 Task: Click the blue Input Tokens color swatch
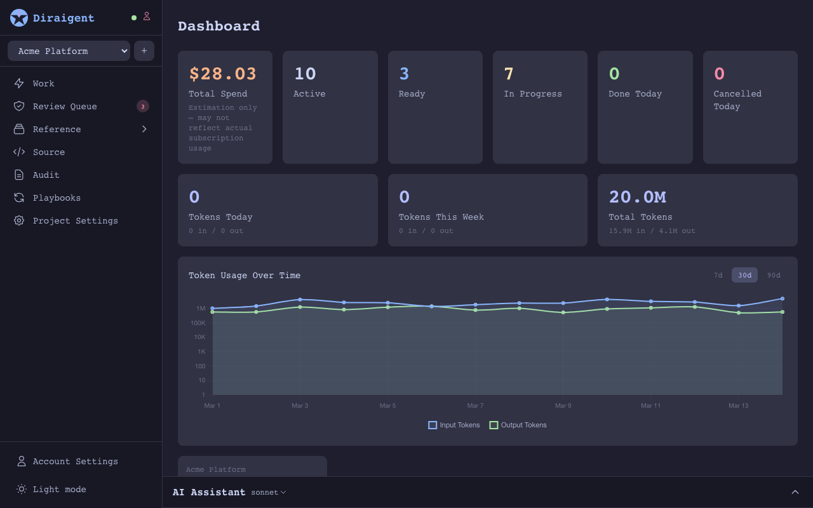(433, 425)
